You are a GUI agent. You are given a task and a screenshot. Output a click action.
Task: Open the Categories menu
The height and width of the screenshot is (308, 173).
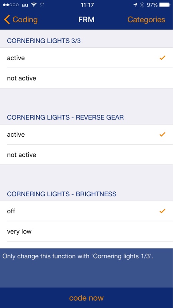click(146, 20)
